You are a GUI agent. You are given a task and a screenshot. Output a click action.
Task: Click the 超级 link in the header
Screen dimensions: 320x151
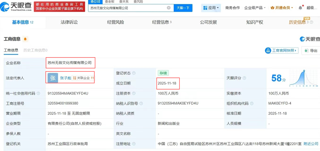click(x=312, y=8)
